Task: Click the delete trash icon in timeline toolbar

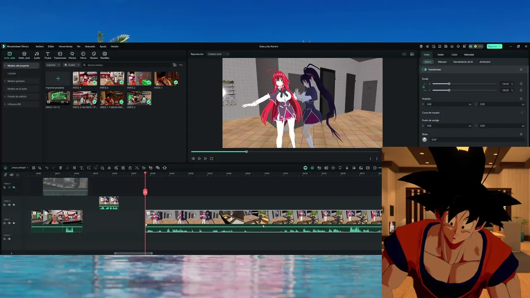Action: [x=60, y=168]
